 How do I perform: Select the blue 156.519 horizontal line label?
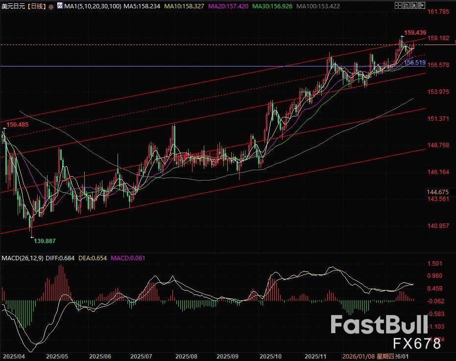tap(414, 63)
